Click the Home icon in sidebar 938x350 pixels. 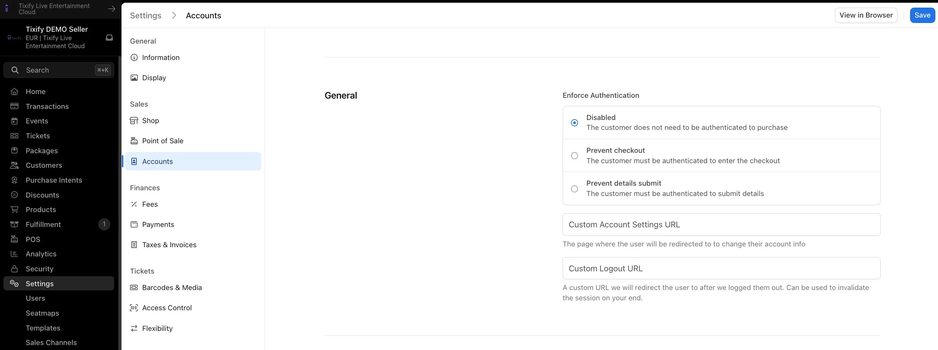coord(15,91)
